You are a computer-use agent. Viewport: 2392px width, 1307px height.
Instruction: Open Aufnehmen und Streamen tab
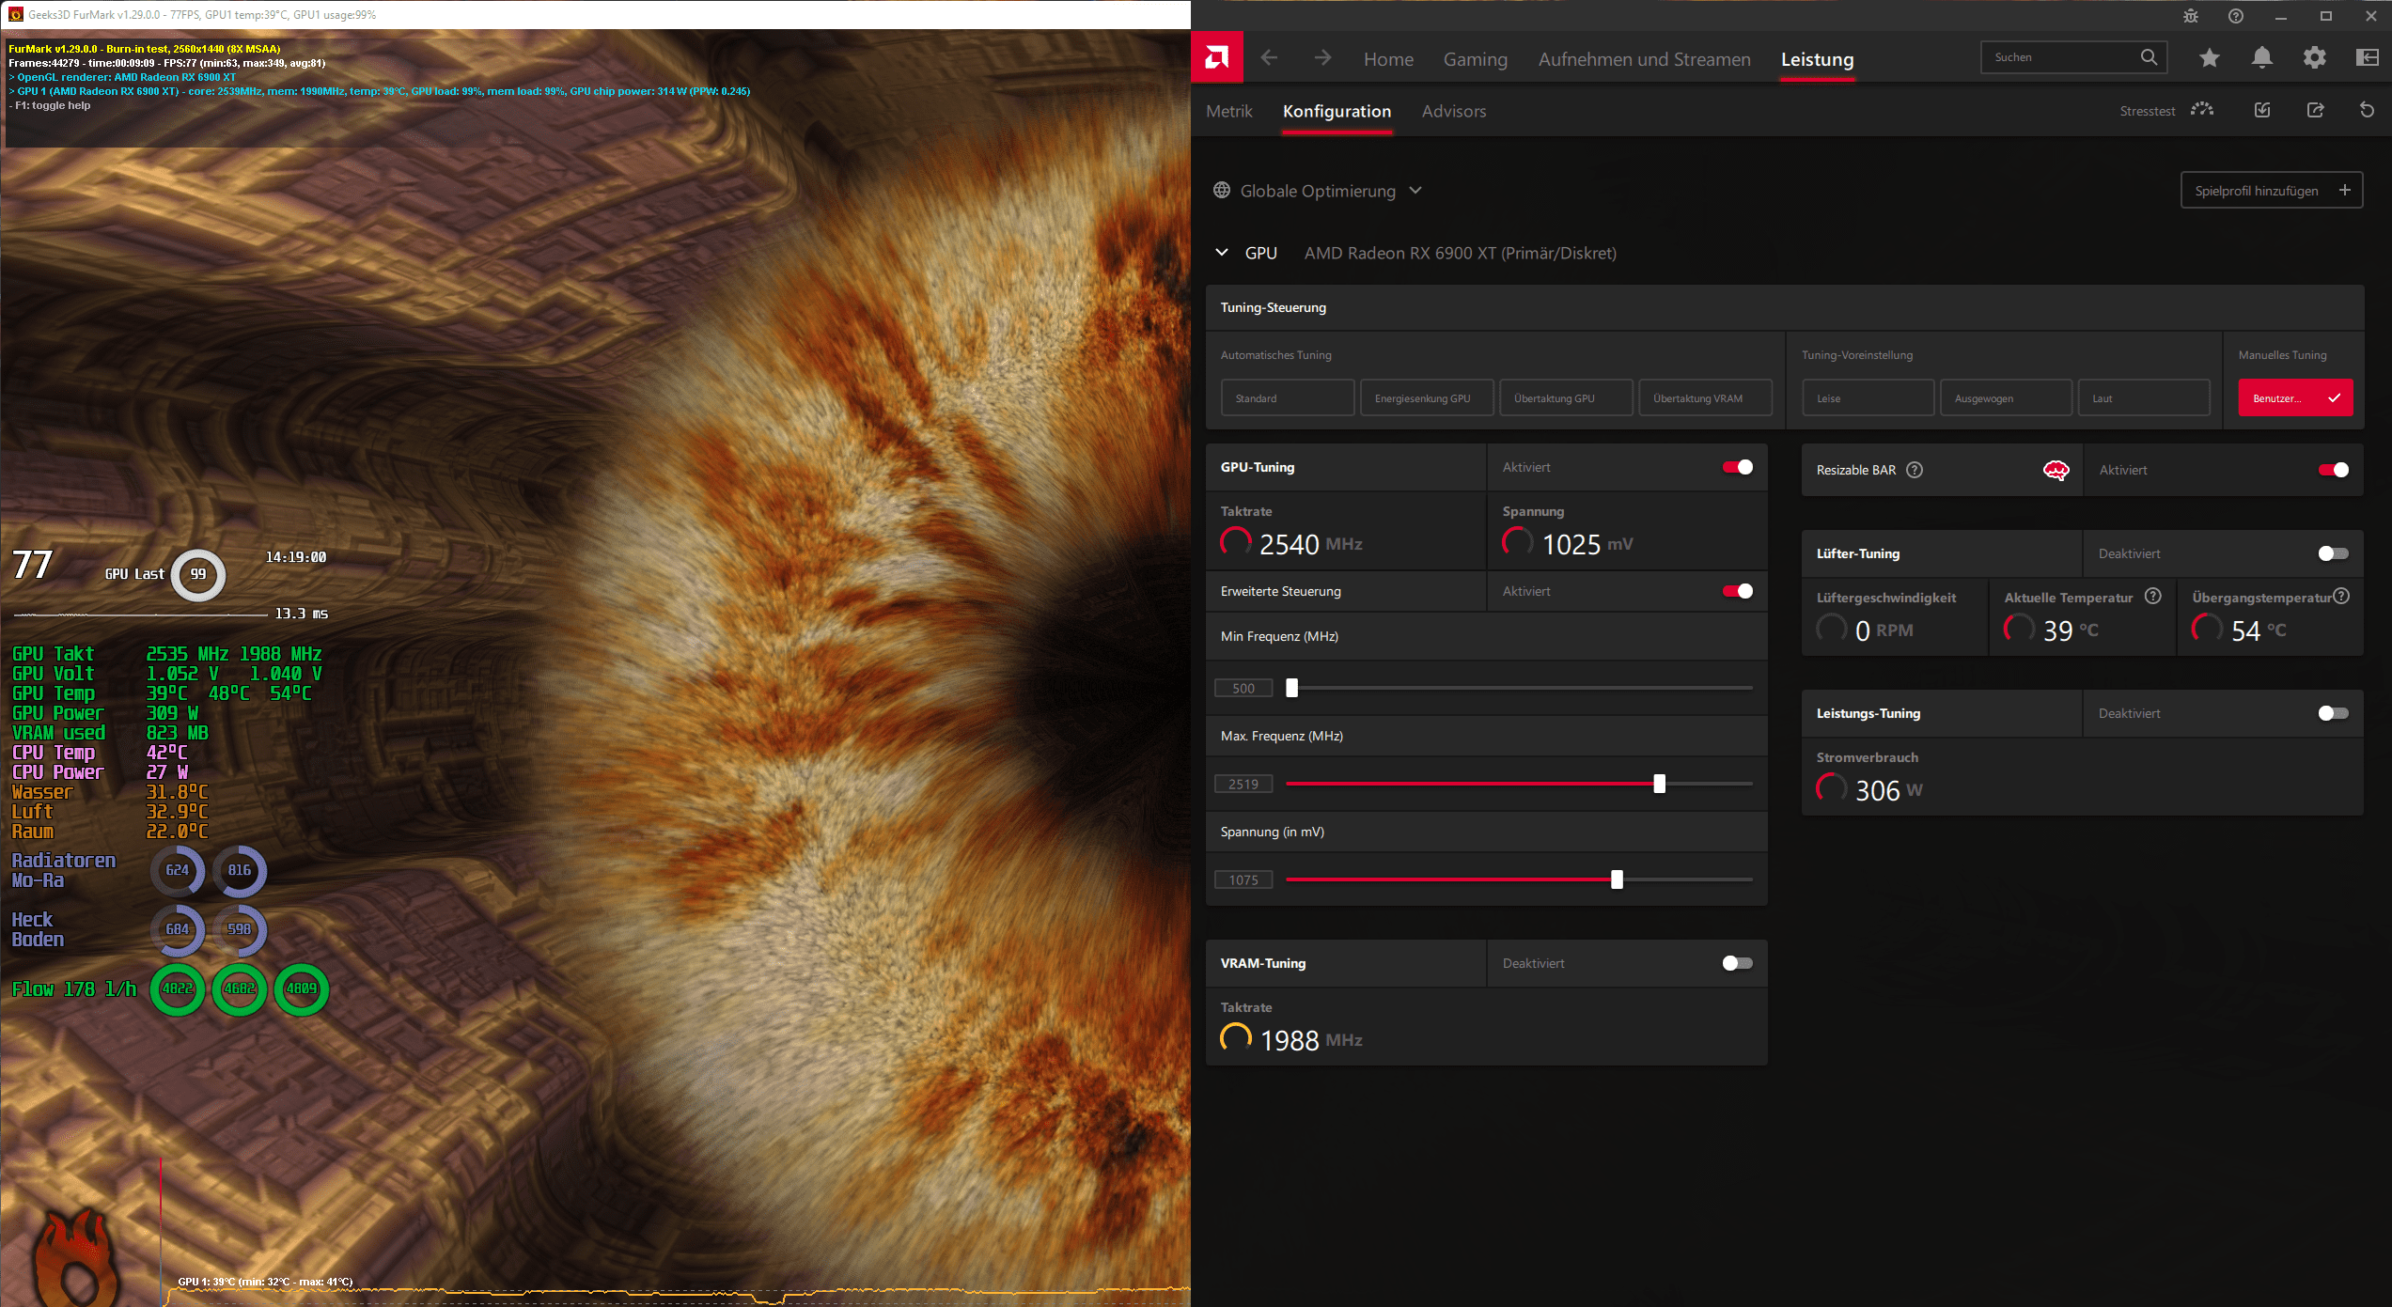1644,59
